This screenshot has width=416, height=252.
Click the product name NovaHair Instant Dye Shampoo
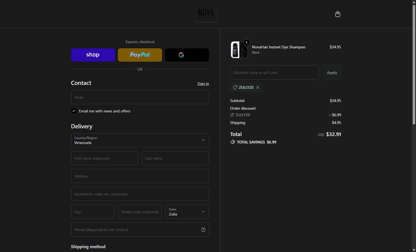pyautogui.click(x=279, y=47)
